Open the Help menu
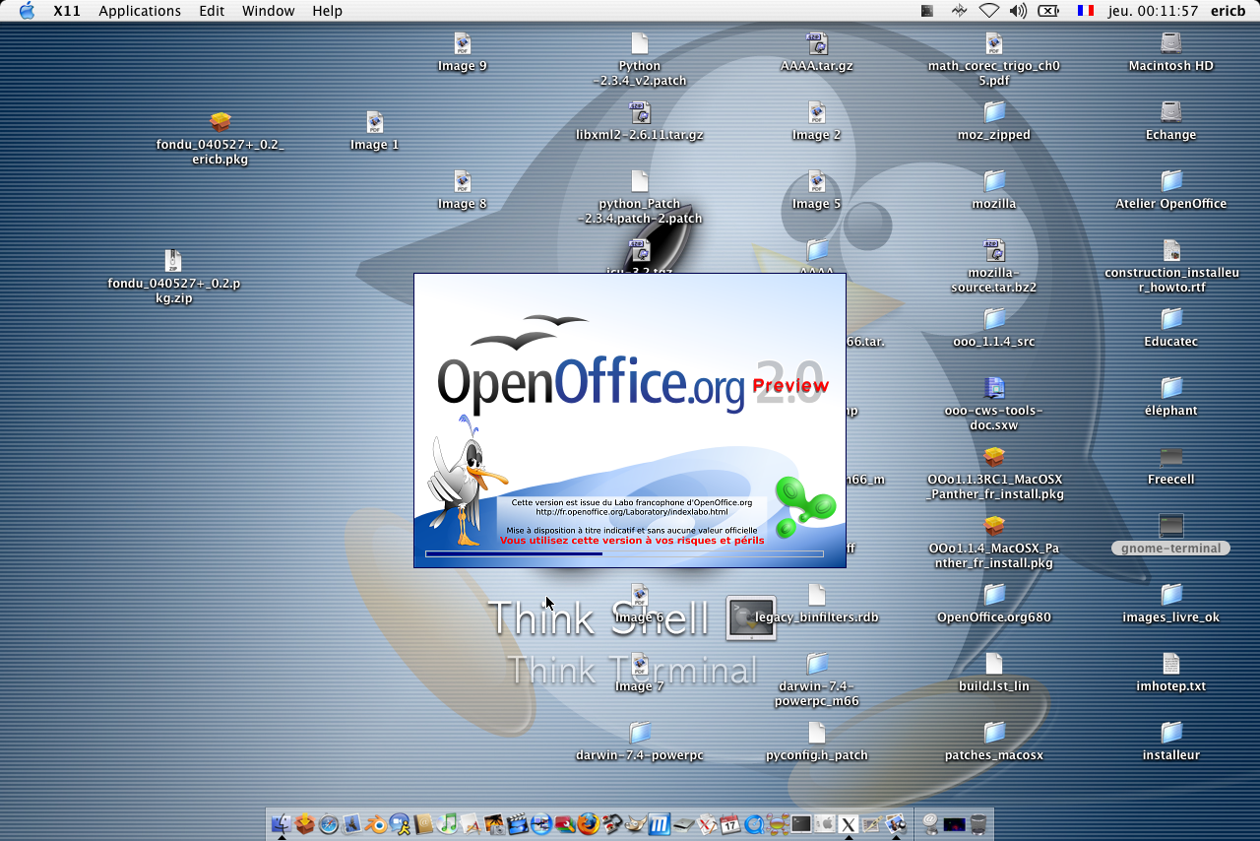The height and width of the screenshot is (841, 1260). tap(327, 11)
